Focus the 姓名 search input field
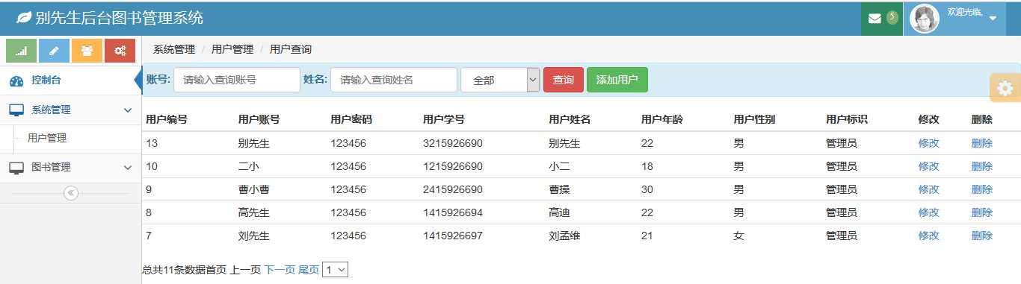 coord(394,80)
